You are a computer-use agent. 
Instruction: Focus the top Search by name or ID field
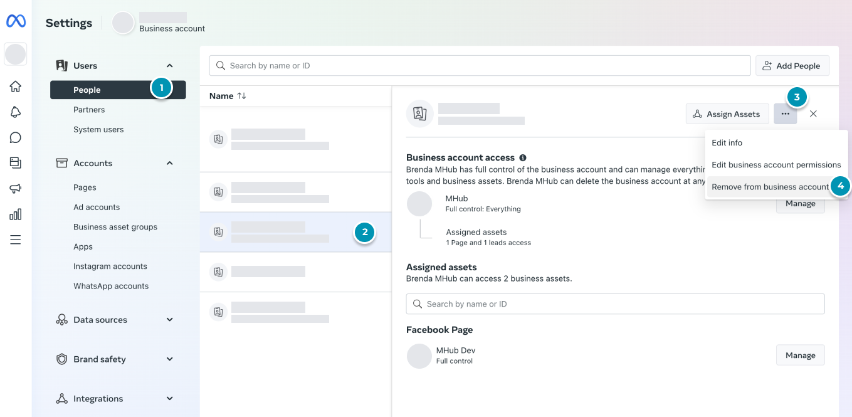click(x=480, y=66)
